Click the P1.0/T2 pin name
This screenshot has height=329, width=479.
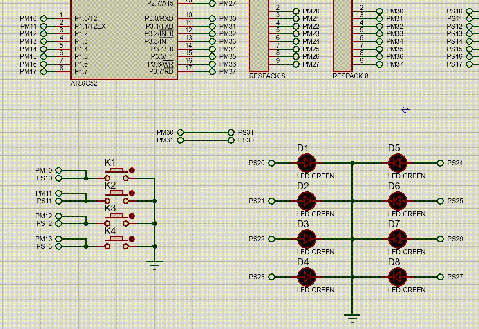(x=86, y=19)
